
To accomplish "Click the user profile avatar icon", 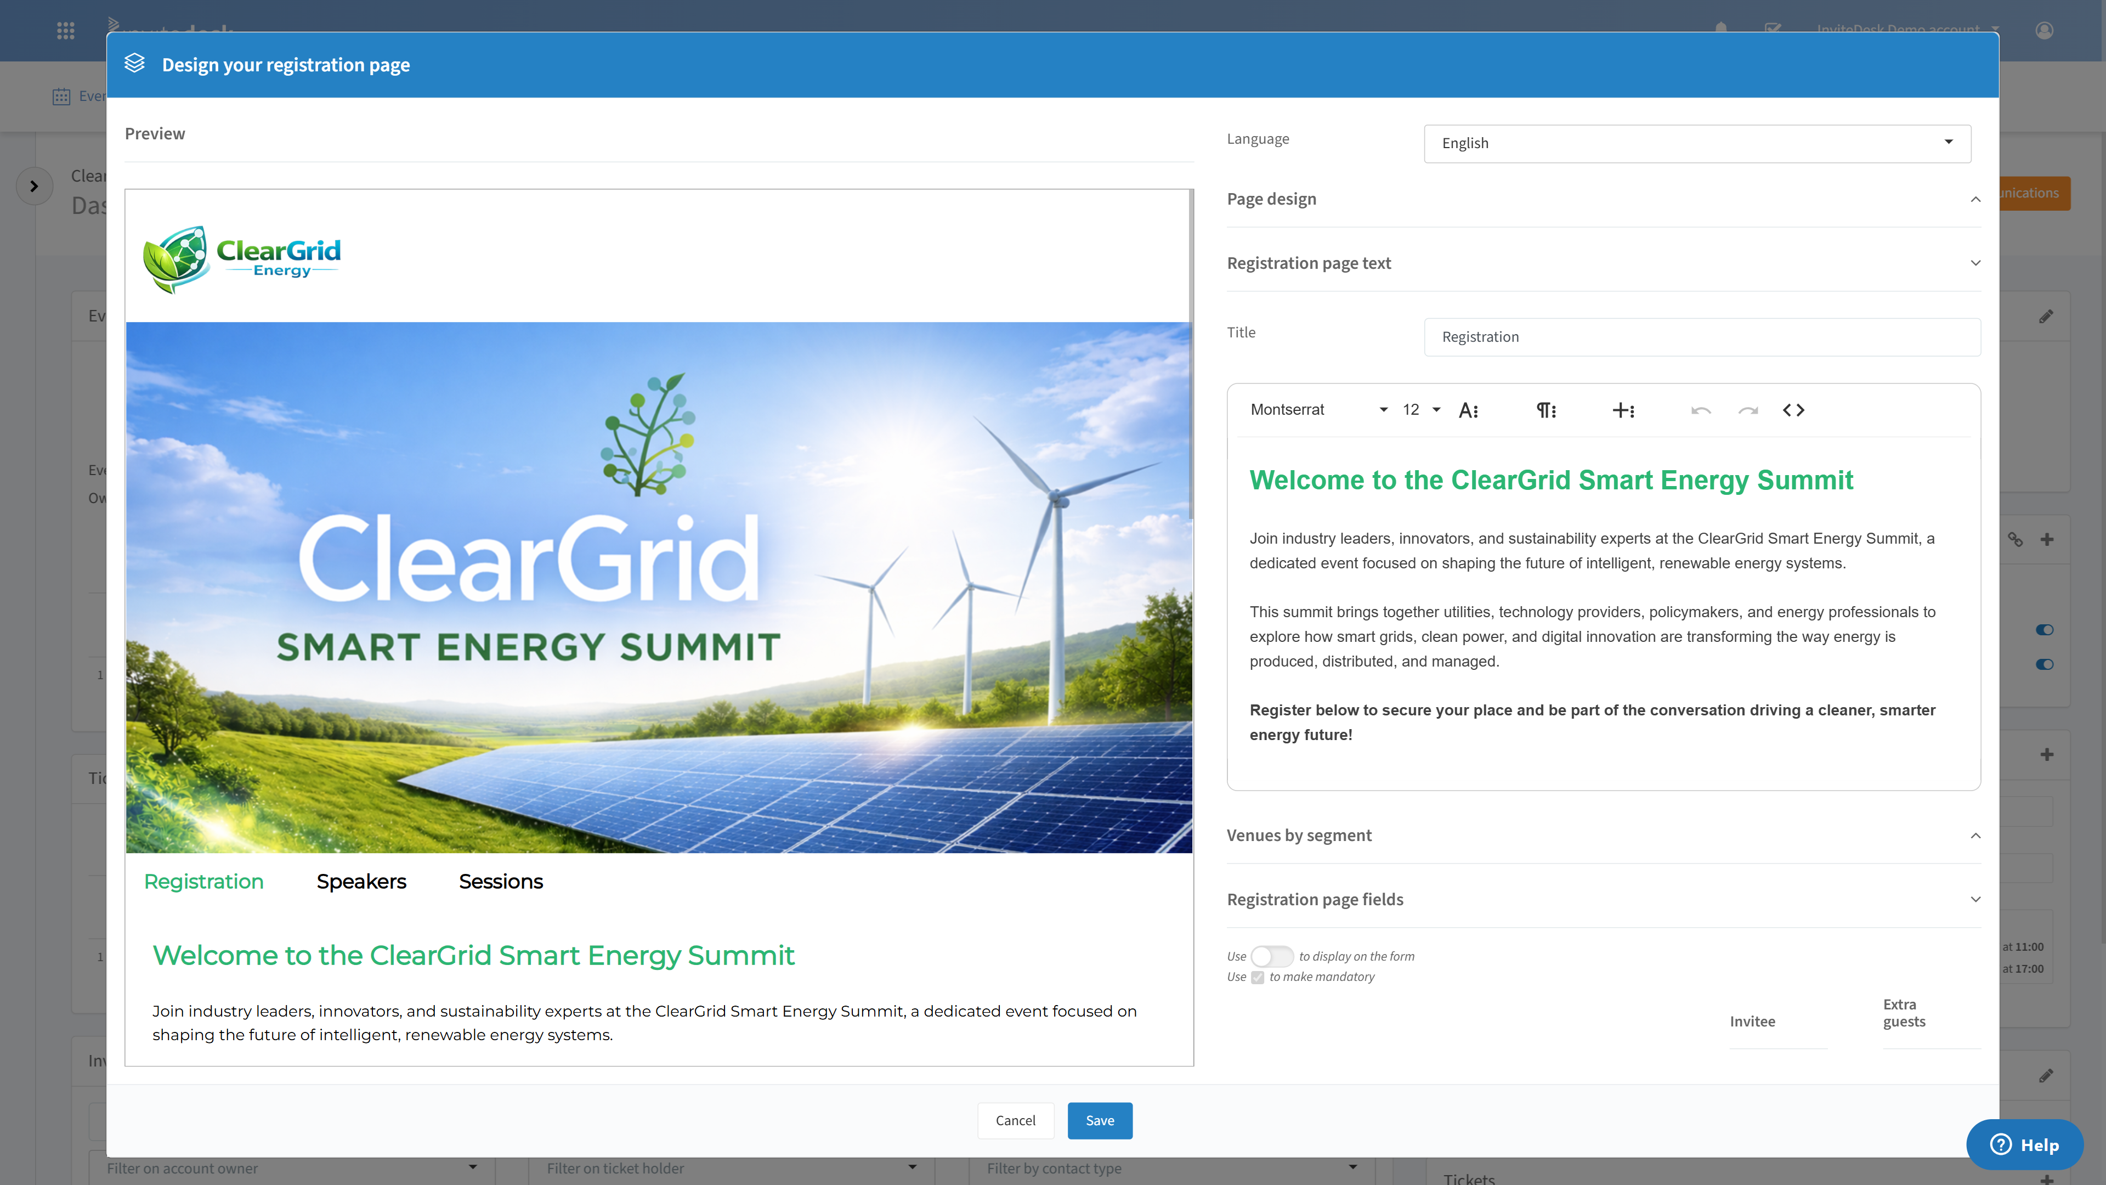I will [x=2044, y=30].
